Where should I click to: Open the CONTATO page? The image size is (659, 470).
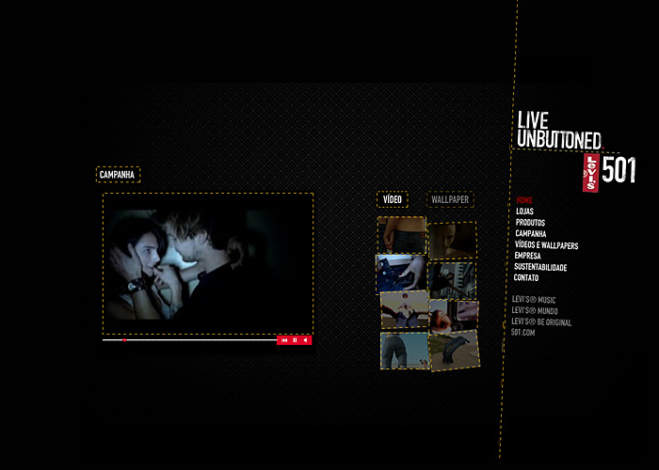(525, 277)
